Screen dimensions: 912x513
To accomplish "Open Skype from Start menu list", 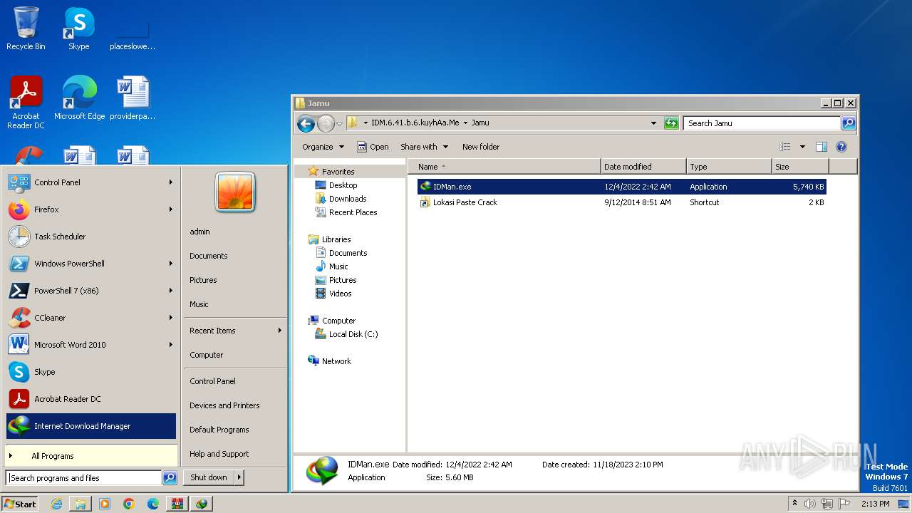I will click(90, 372).
